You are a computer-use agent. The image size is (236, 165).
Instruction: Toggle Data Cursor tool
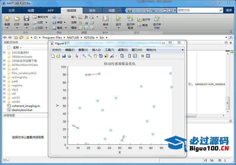coord(106,56)
